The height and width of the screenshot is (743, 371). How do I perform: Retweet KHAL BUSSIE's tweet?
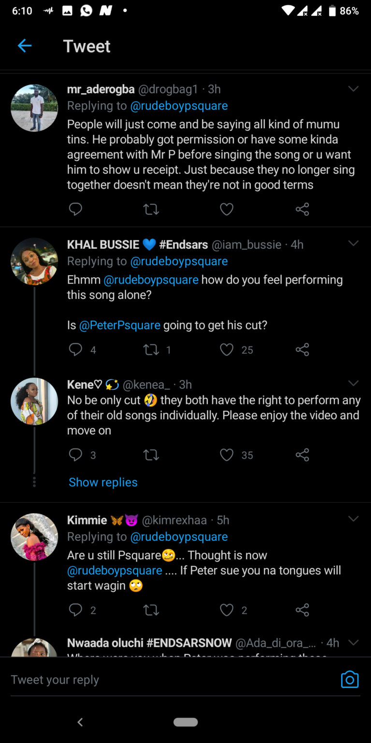point(151,350)
